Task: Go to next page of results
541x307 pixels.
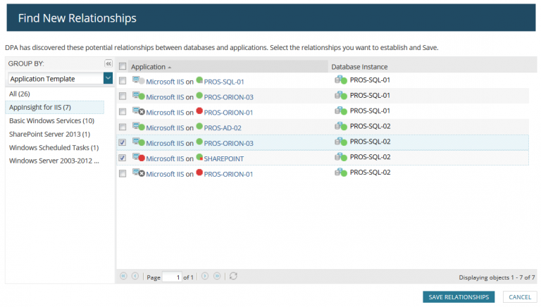Action: tap(205, 276)
